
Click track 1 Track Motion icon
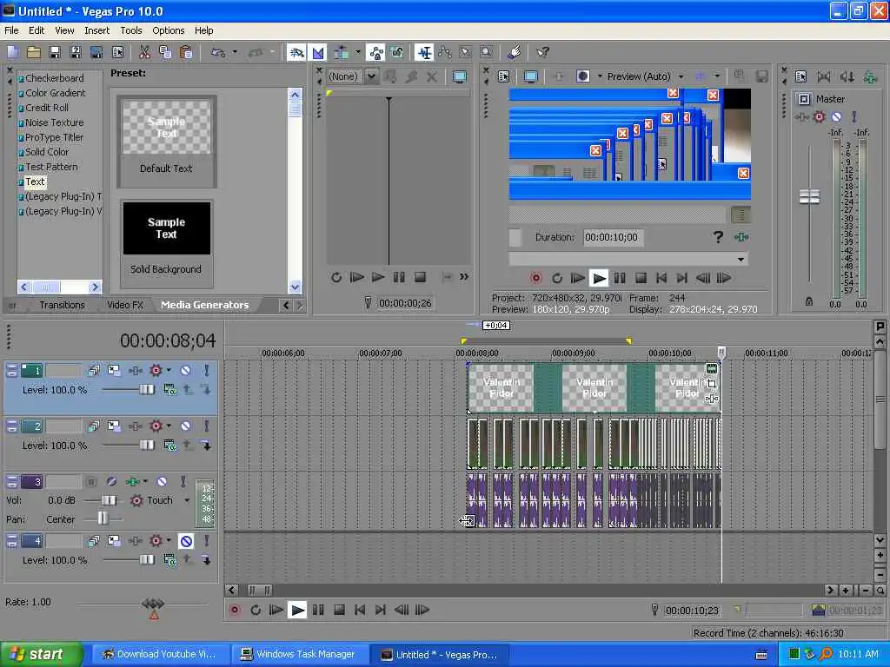[x=114, y=370]
